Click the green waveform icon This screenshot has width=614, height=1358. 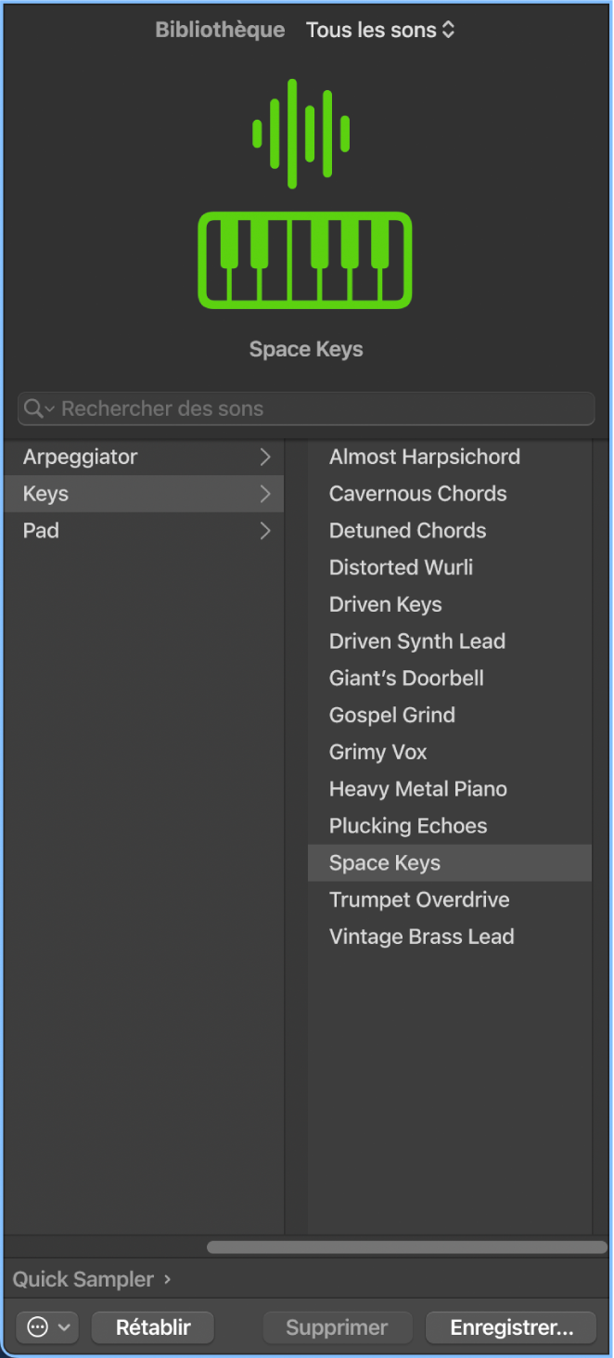click(301, 134)
